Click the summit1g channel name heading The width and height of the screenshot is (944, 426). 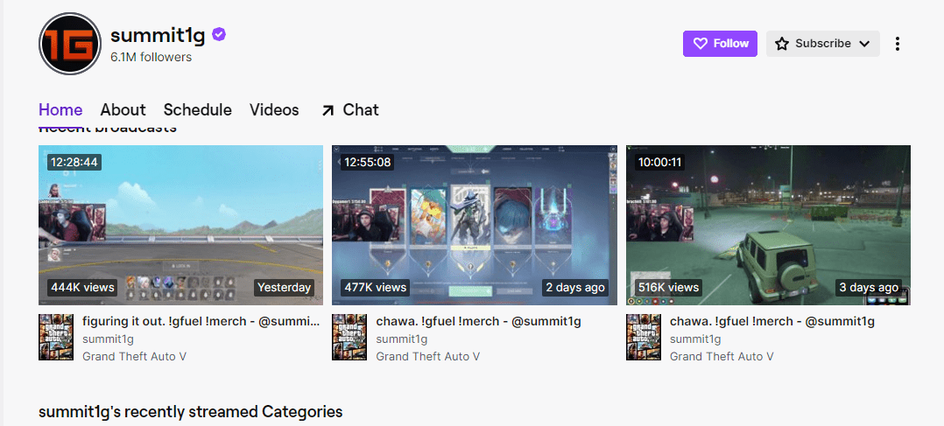click(158, 36)
